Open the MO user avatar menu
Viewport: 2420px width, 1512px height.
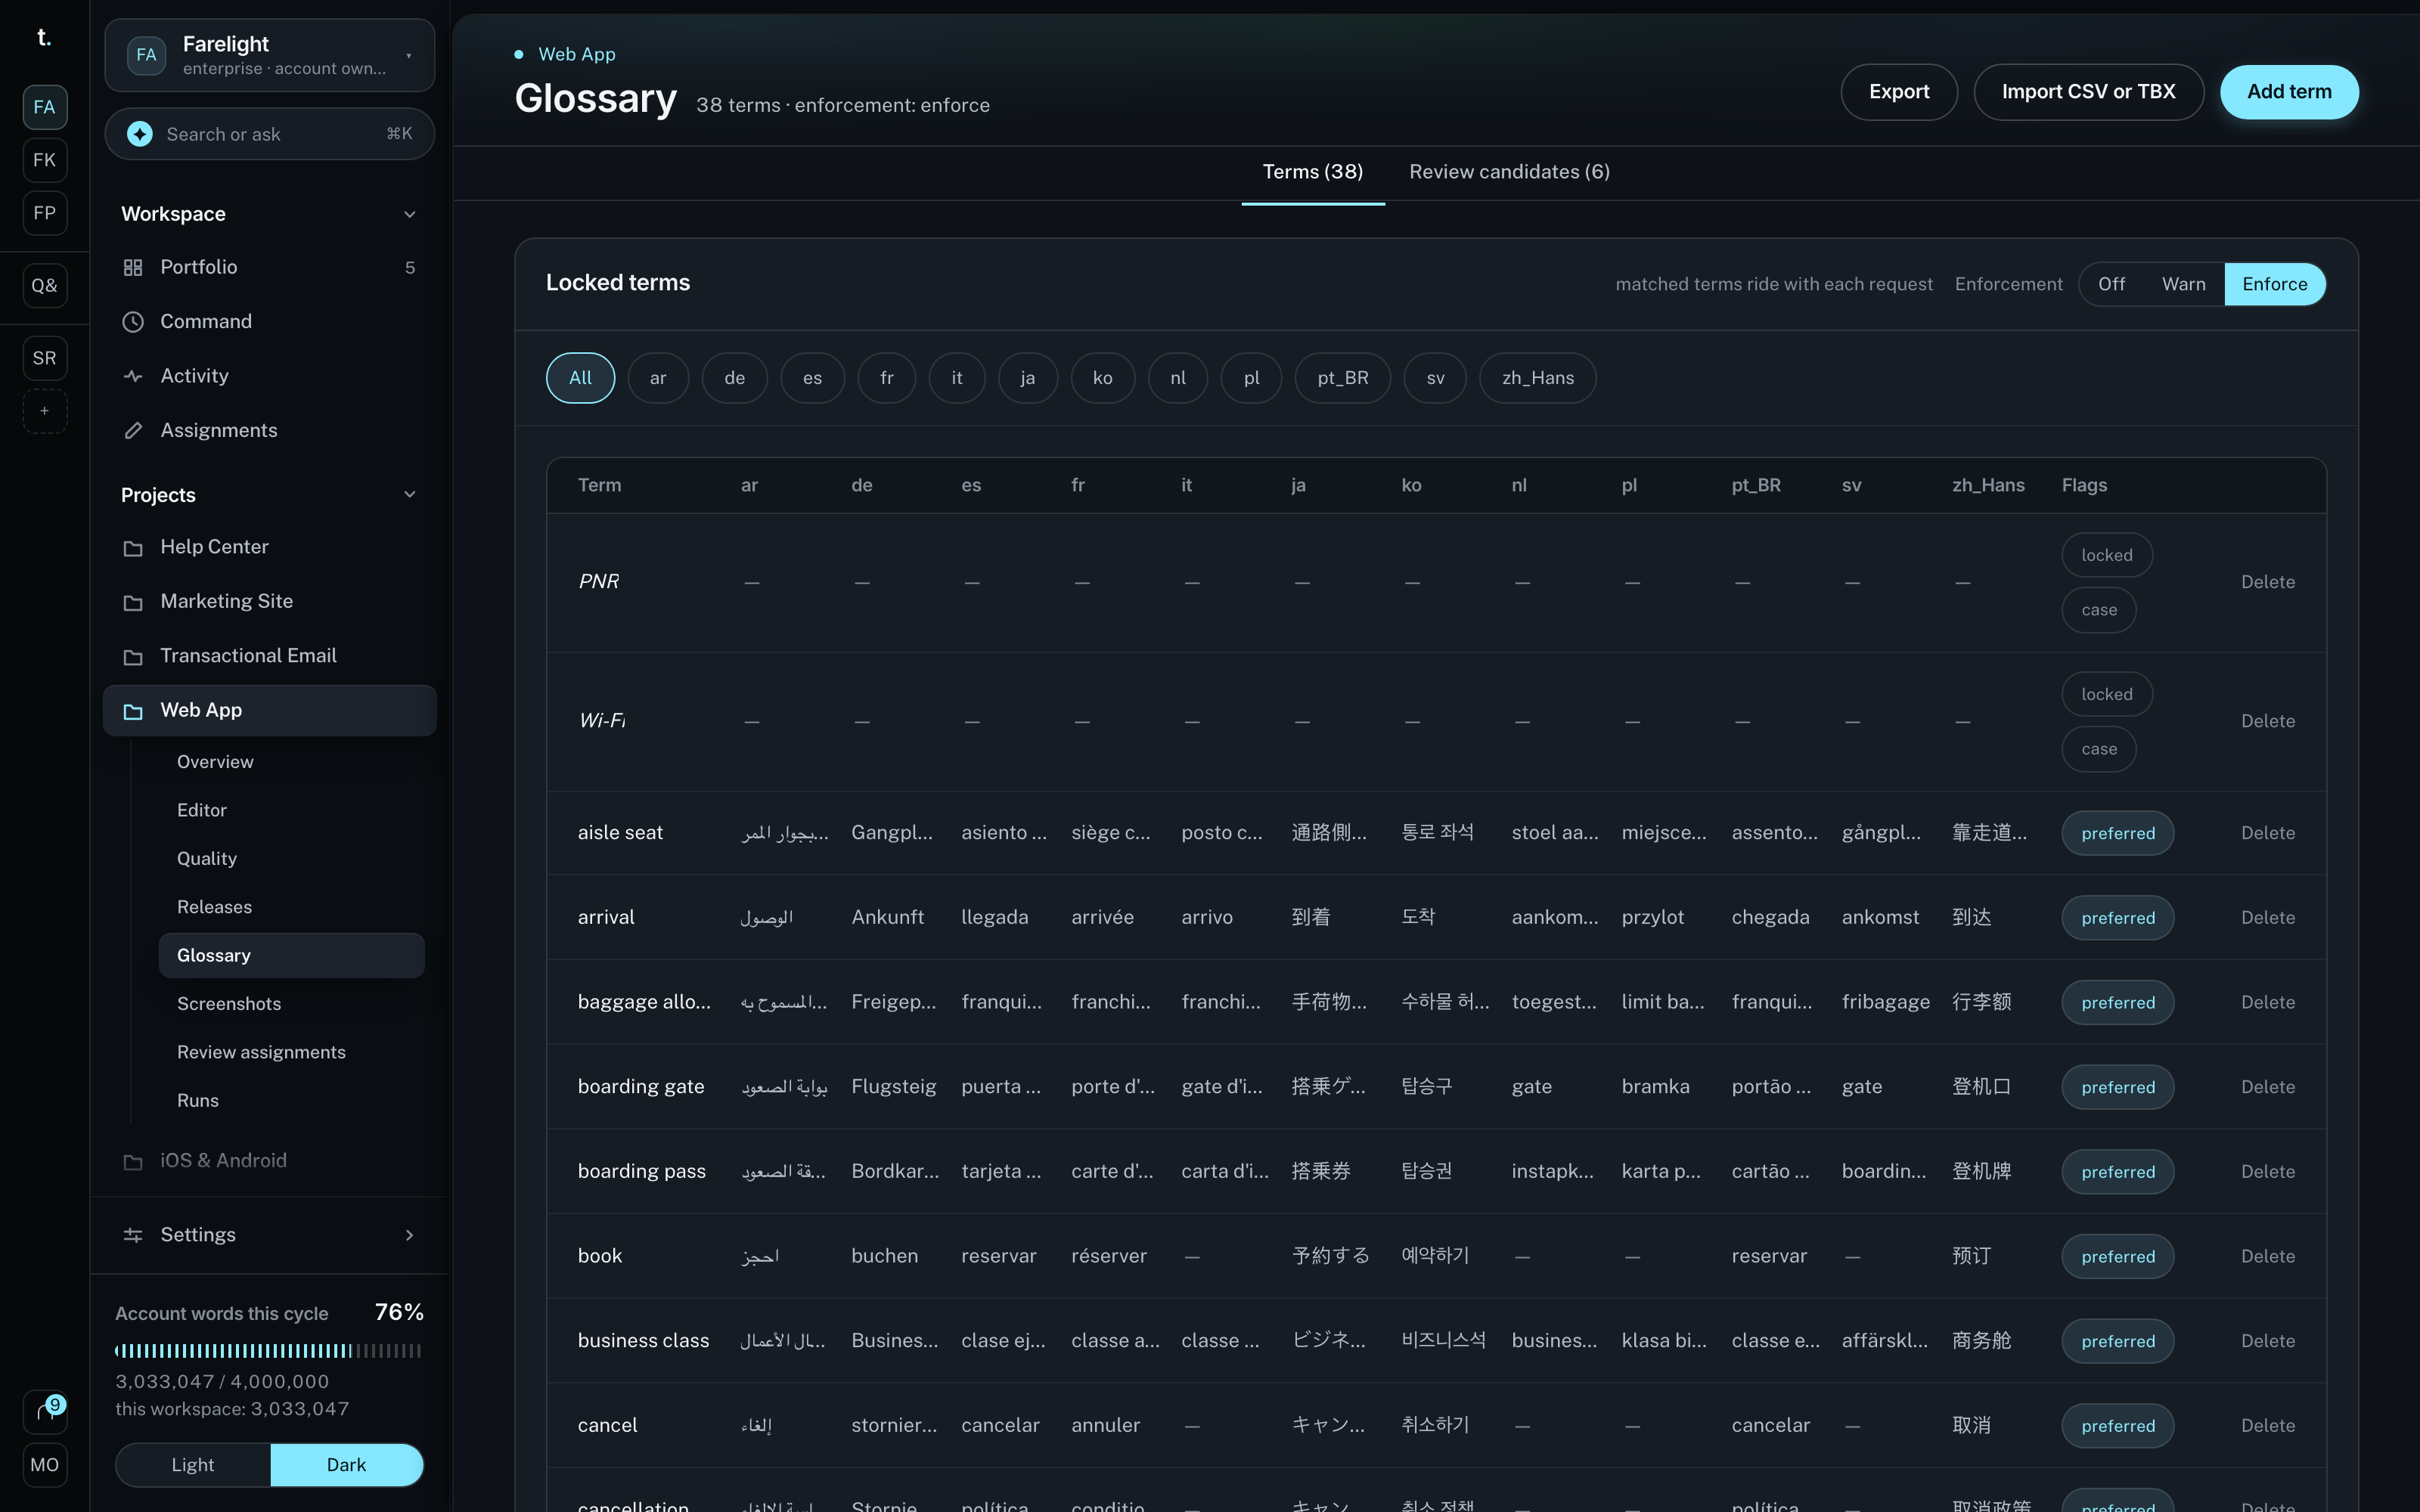click(x=45, y=1465)
